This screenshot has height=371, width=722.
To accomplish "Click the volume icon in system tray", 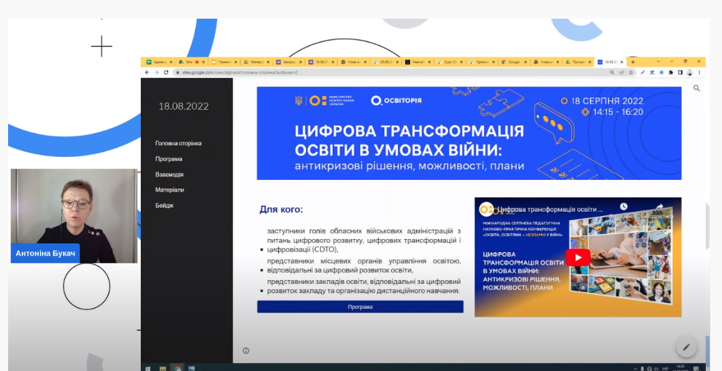I will [656, 369].
